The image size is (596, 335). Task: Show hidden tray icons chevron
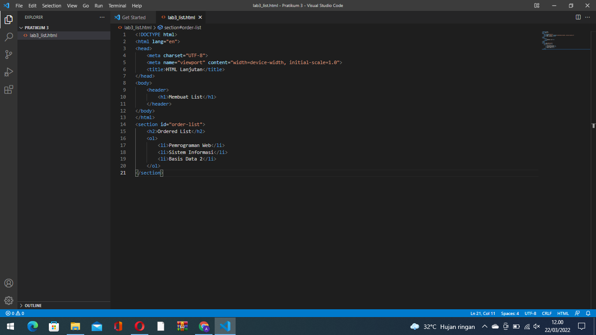pyautogui.click(x=484, y=326)
